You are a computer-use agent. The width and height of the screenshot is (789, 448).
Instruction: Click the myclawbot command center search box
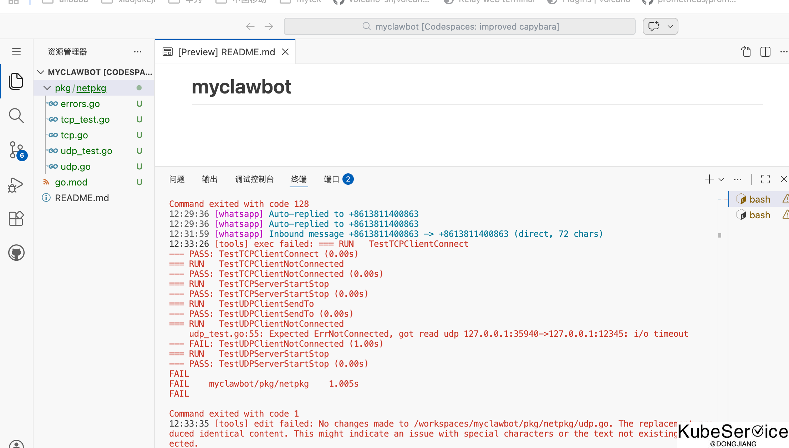pyautogui.click(x=459, y=26)
